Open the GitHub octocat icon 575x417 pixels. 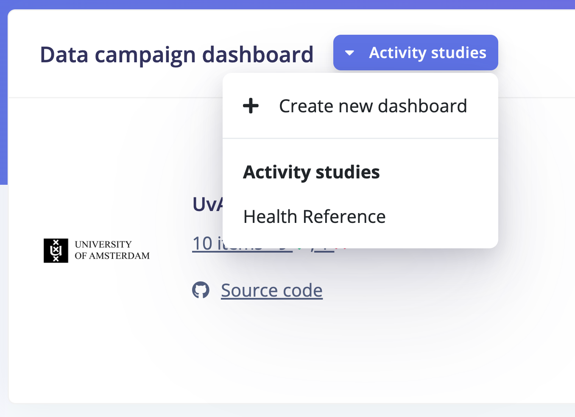coord(201,290)
